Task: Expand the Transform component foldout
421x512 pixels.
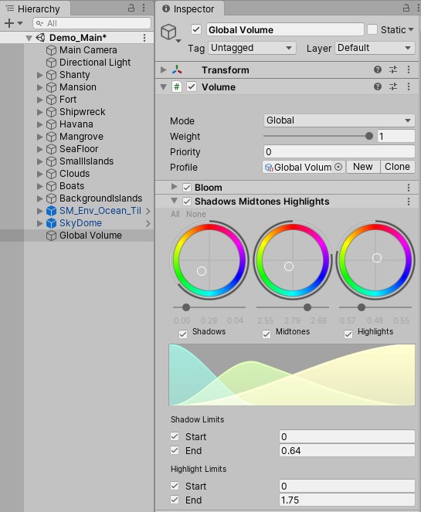Action: tap(164, 70)
